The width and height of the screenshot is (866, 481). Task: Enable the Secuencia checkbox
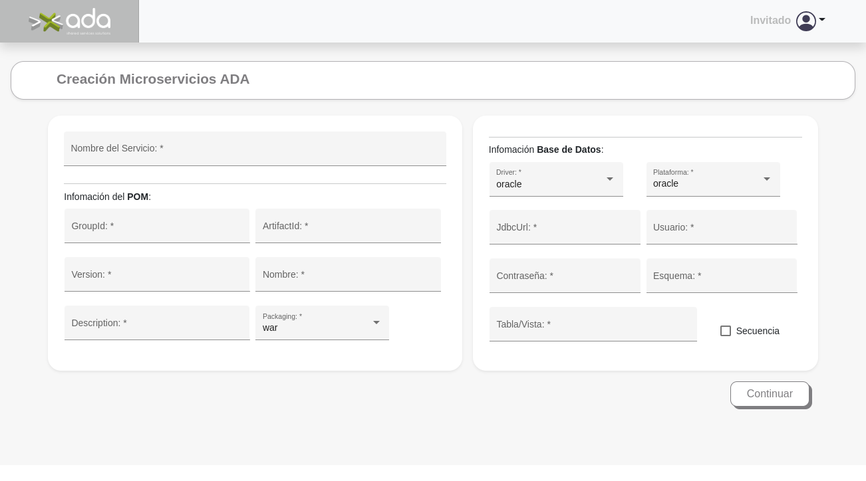(x=726, y=331)
